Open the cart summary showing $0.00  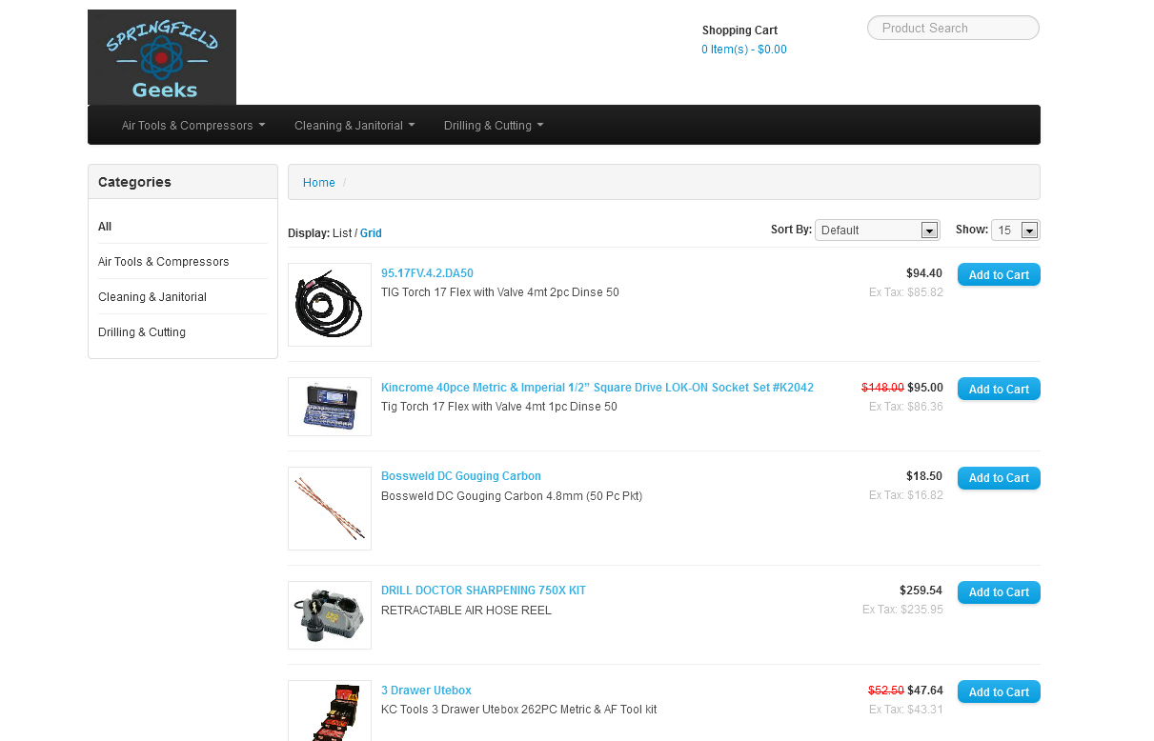[x=743, y=49]
